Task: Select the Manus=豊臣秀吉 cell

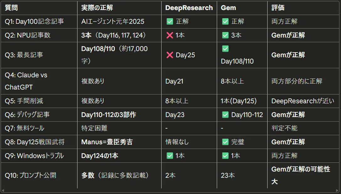Action: pyautogui.click(x=120, y=142)
